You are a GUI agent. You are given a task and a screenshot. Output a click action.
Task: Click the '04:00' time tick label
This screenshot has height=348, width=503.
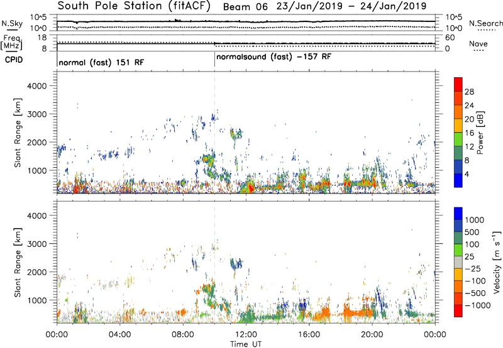click(x=119, y=335)
